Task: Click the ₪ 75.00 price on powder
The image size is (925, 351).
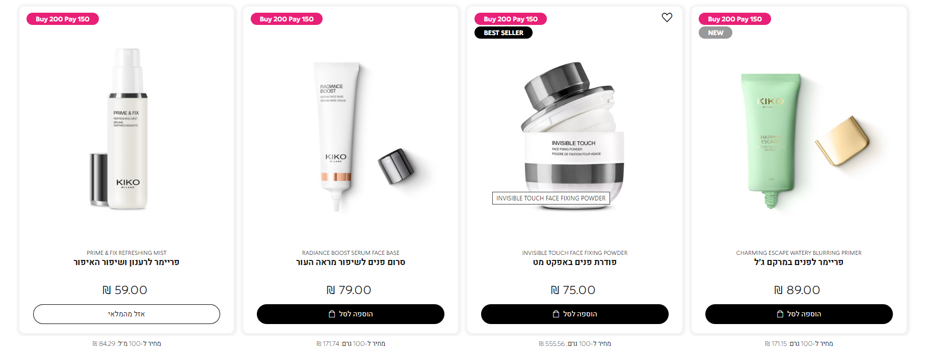Action: click(x=573, y=290)
